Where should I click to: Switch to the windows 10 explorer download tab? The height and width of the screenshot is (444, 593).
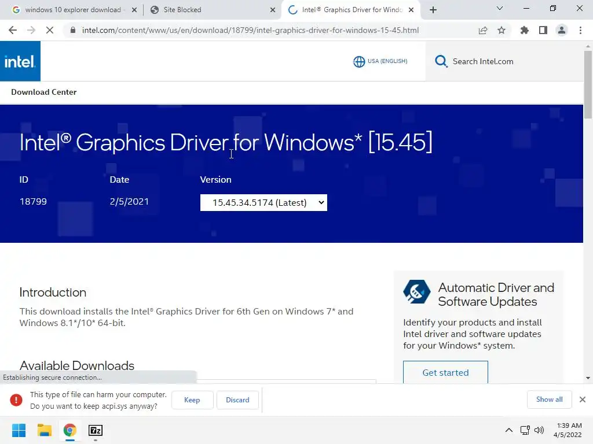pos(72,10)
